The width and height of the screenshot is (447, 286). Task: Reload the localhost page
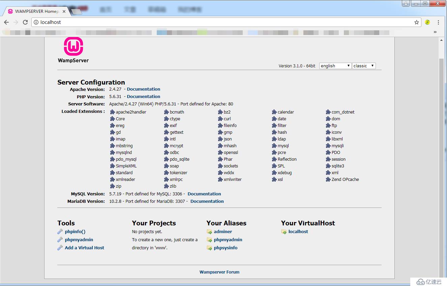pyautogui.click(x=25, y=22)
